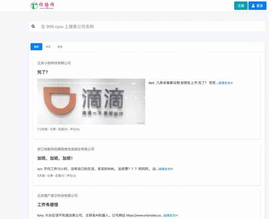Screen dimensions: 269x219
Task: Open company link 北京猎户星空科技有限公司
Action: click(57, 196)
